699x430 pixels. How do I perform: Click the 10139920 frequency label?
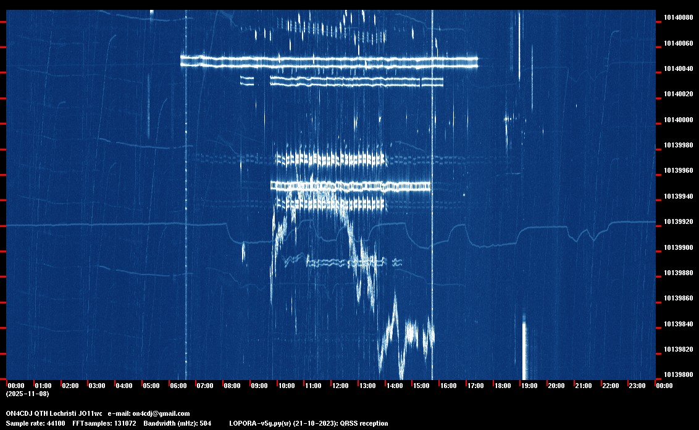click(x=679, y=222)
